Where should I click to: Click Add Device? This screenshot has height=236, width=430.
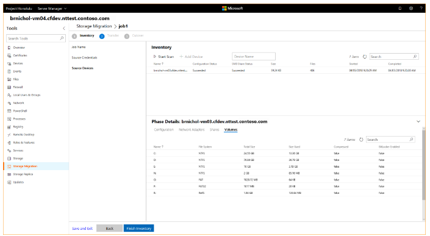pos(191,57)
